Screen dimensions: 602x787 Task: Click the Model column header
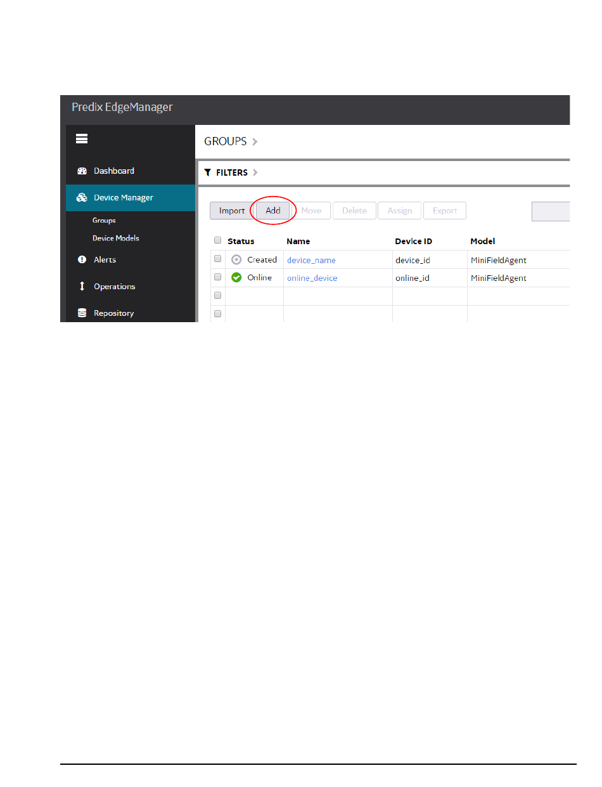pyautogui.click(x=482, y=241)
